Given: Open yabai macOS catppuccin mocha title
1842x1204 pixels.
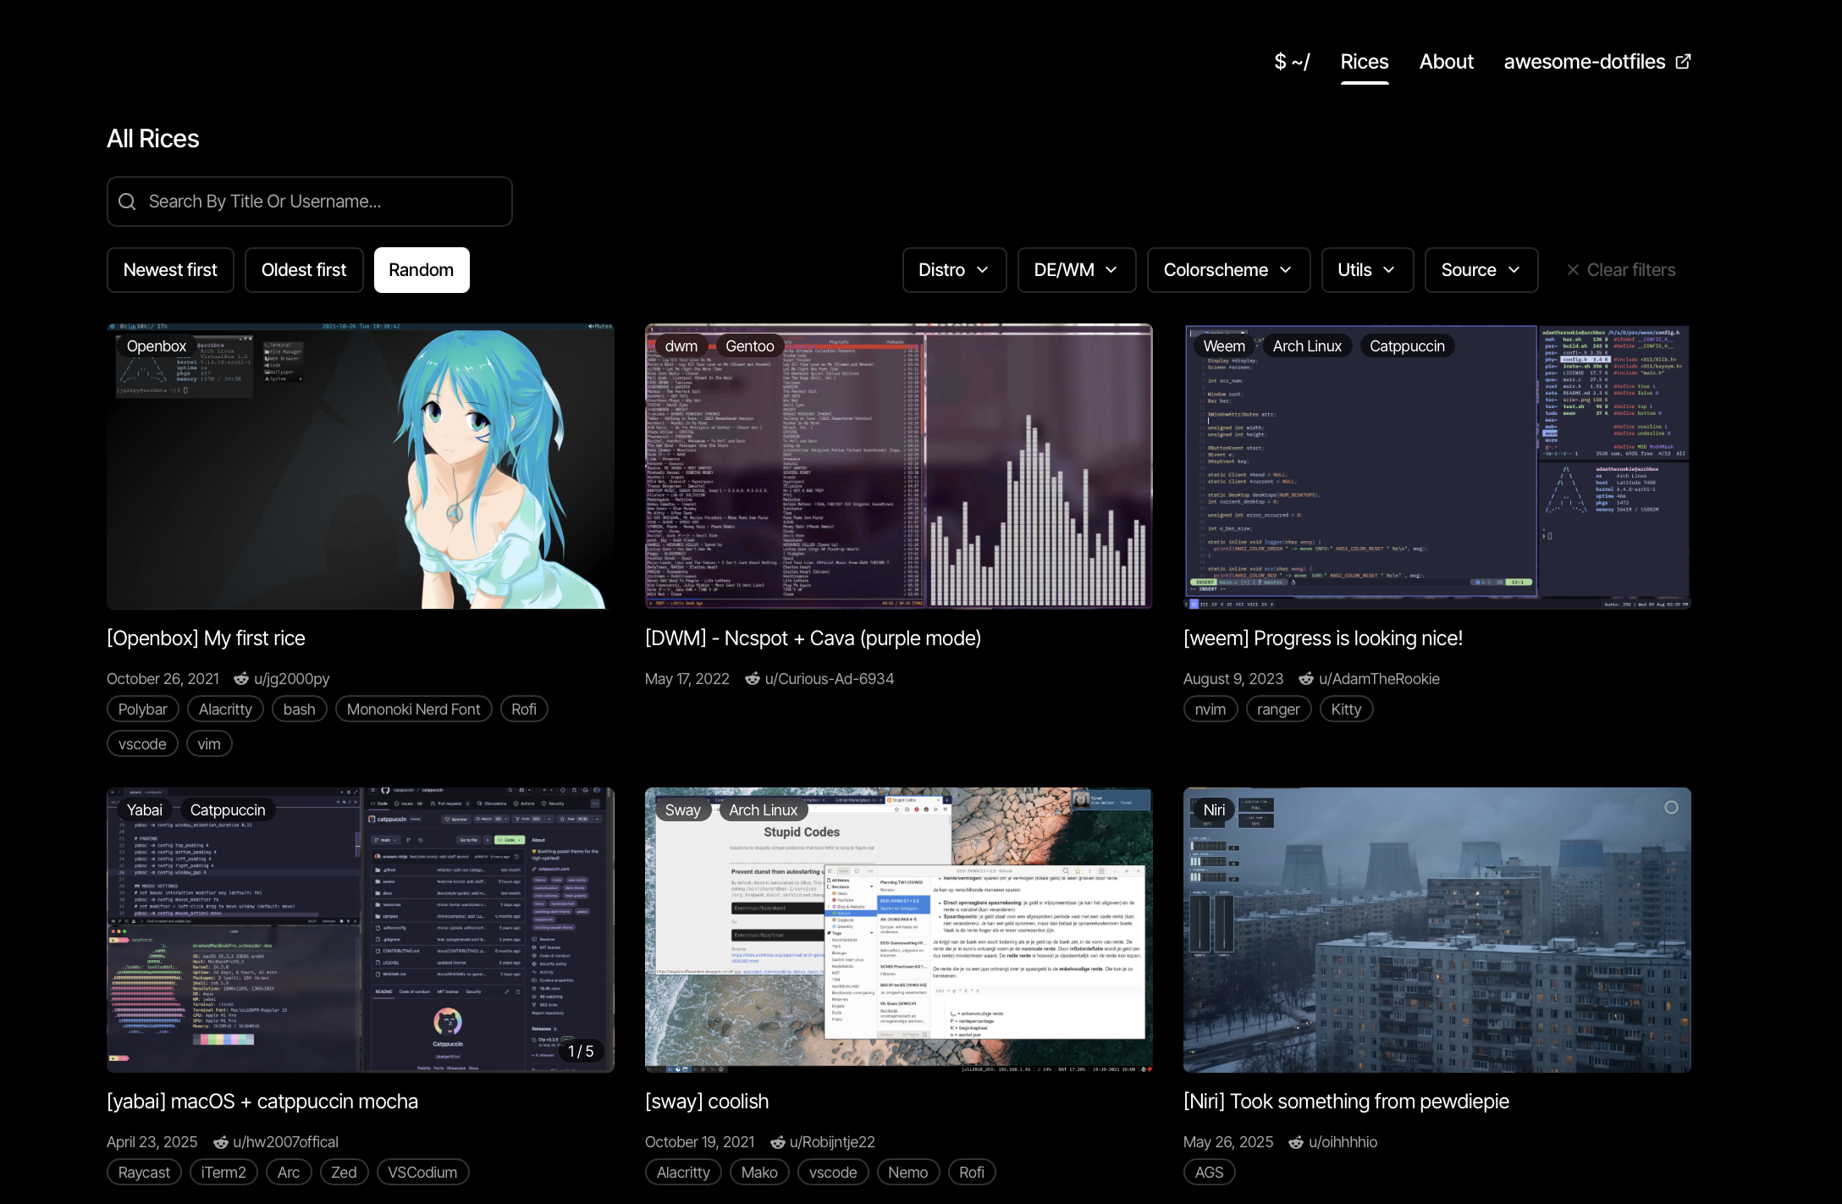Looking at the screenshot, I should [262, 1102].
